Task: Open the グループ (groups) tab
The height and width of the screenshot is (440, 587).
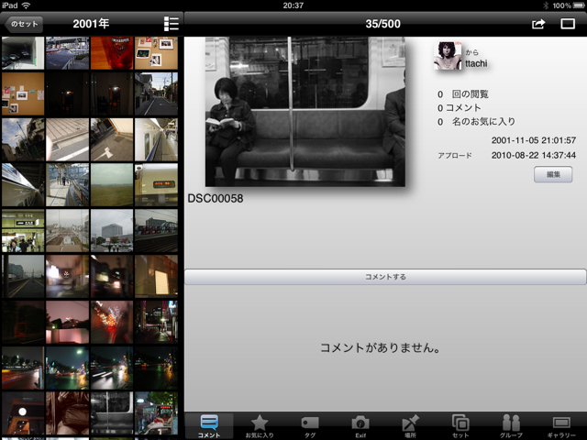Action: (512, 425)
